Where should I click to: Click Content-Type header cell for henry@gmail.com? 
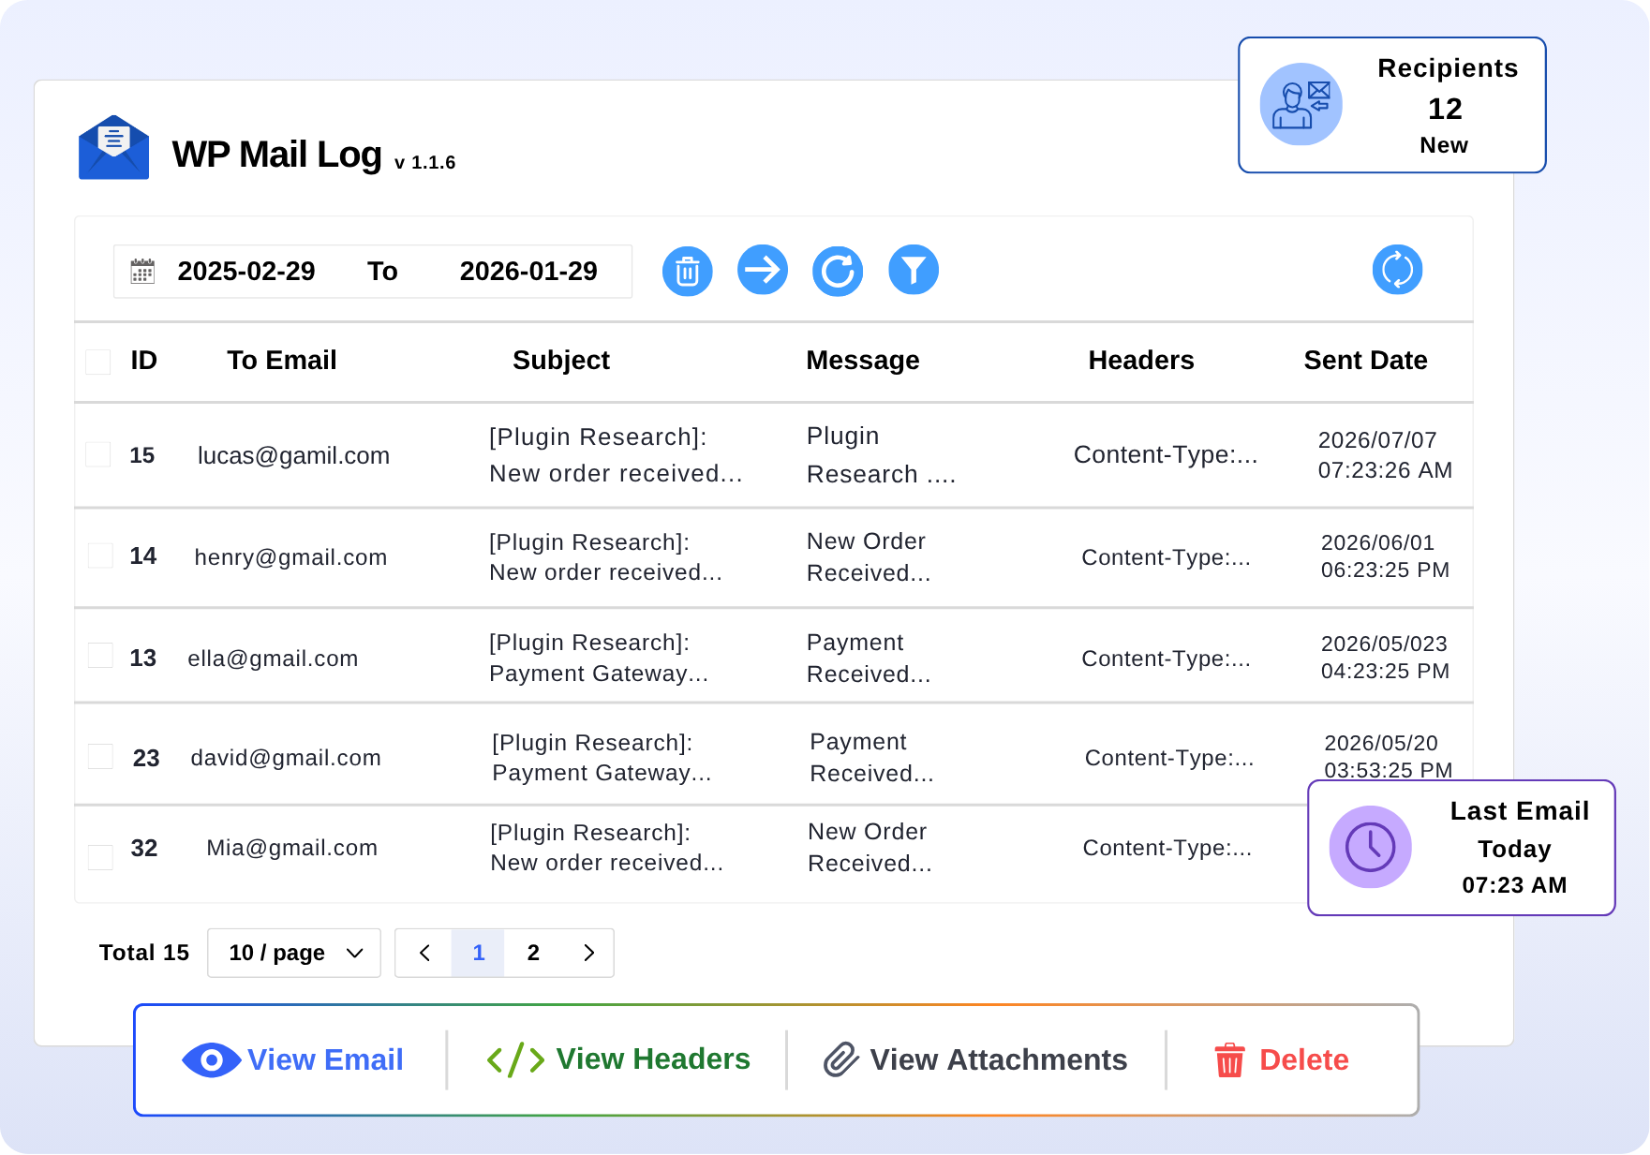coord(1166,557)
